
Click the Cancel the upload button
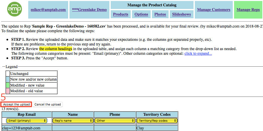click(48, 104)
